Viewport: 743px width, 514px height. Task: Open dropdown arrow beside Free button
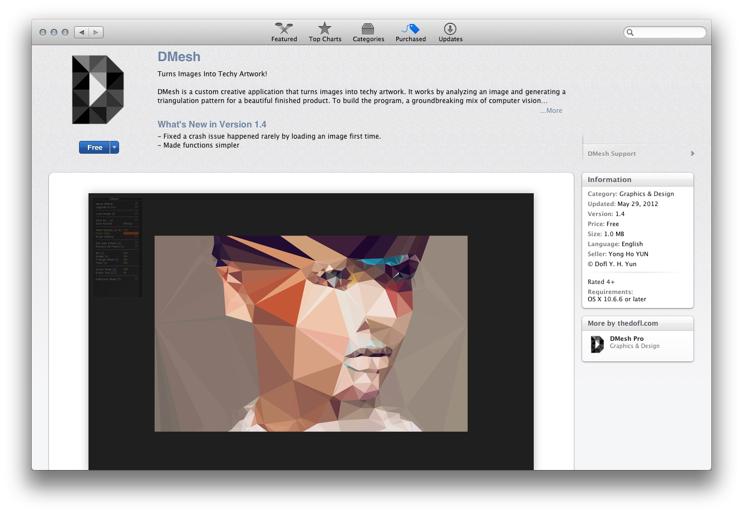[115, 148]
